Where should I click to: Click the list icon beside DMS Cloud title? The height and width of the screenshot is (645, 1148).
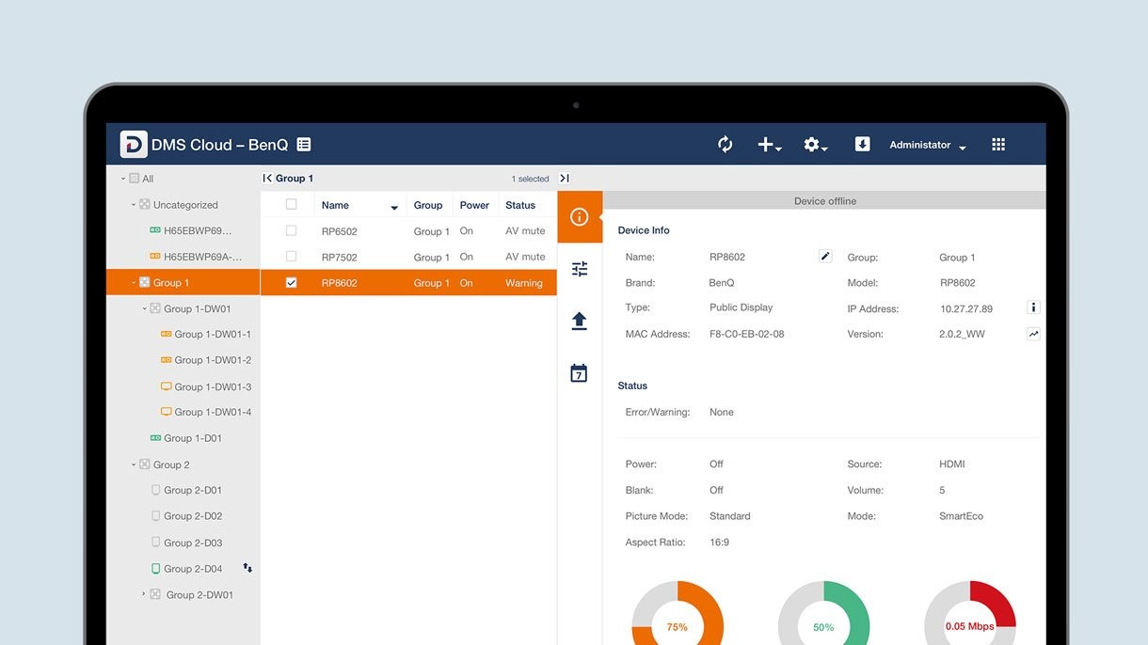click(x=304, y=145)
